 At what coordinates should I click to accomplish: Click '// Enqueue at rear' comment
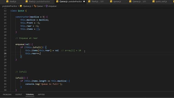pos(27,38)
